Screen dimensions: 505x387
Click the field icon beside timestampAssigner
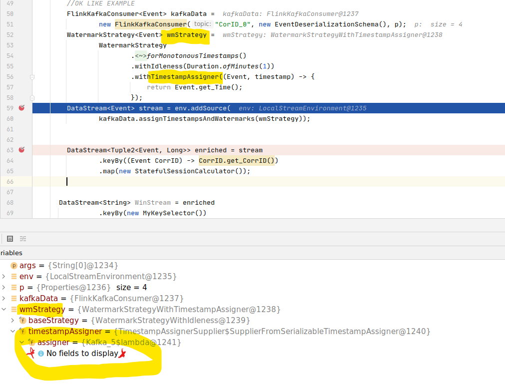tap(22, 332)
